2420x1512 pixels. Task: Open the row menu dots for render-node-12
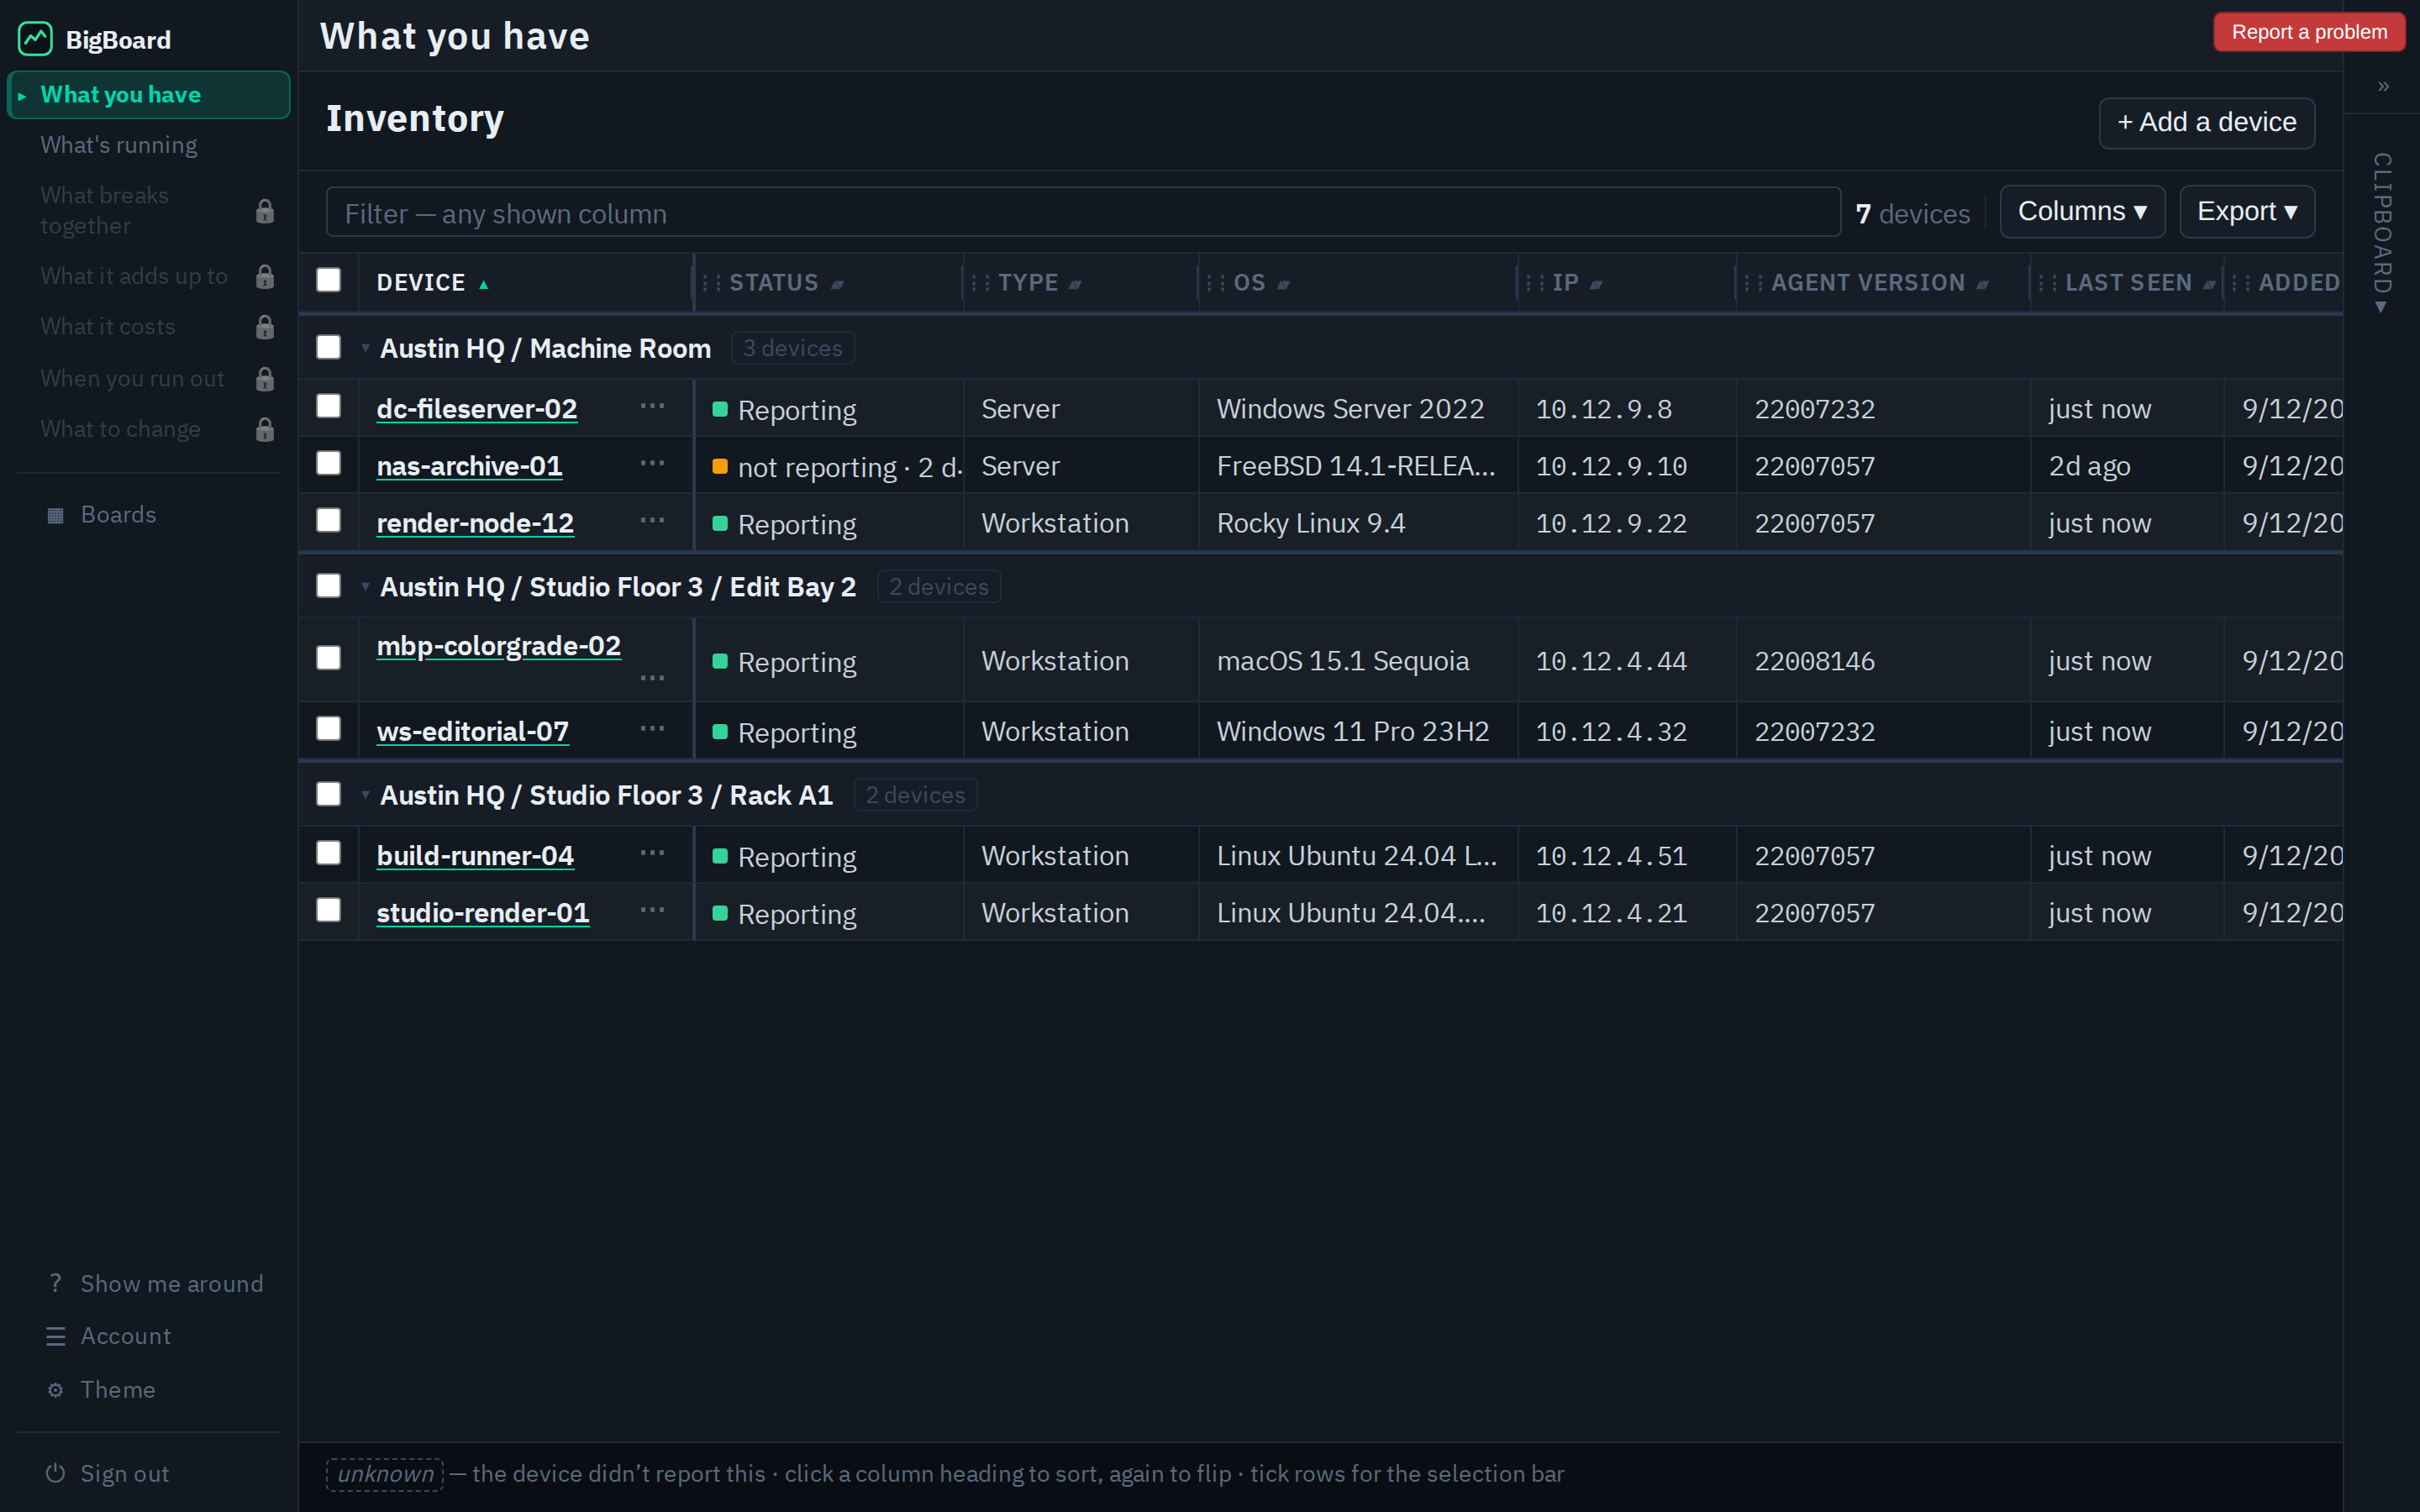(x=652, y=520)
